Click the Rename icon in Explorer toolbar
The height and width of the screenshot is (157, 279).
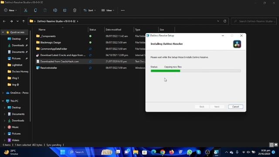(55, 10)
